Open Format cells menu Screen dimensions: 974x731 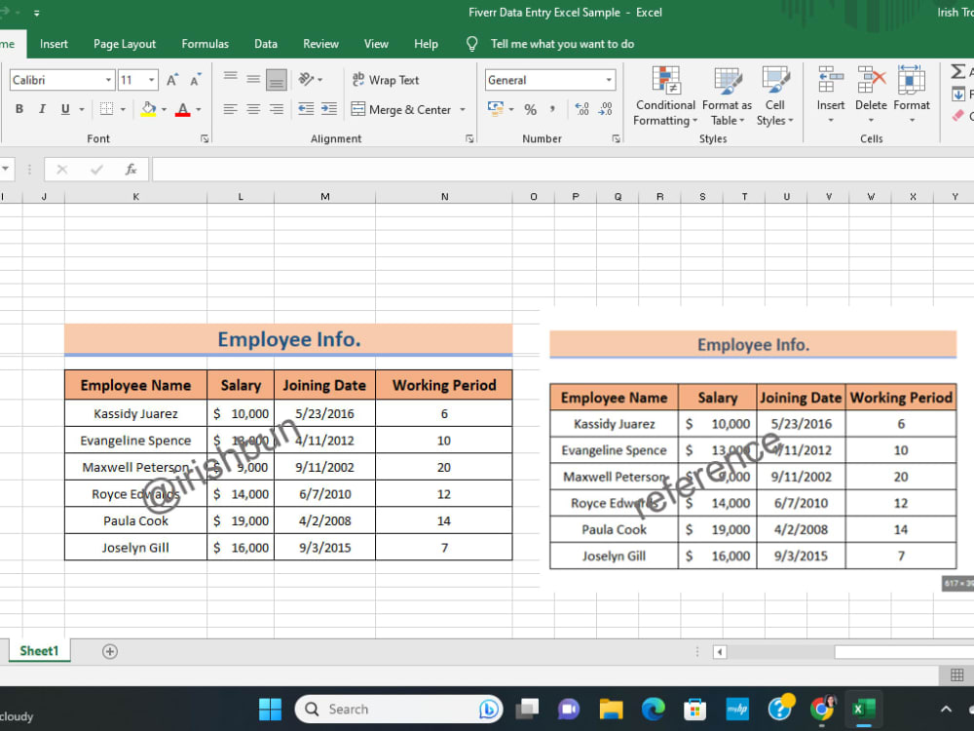coord(912,95)
